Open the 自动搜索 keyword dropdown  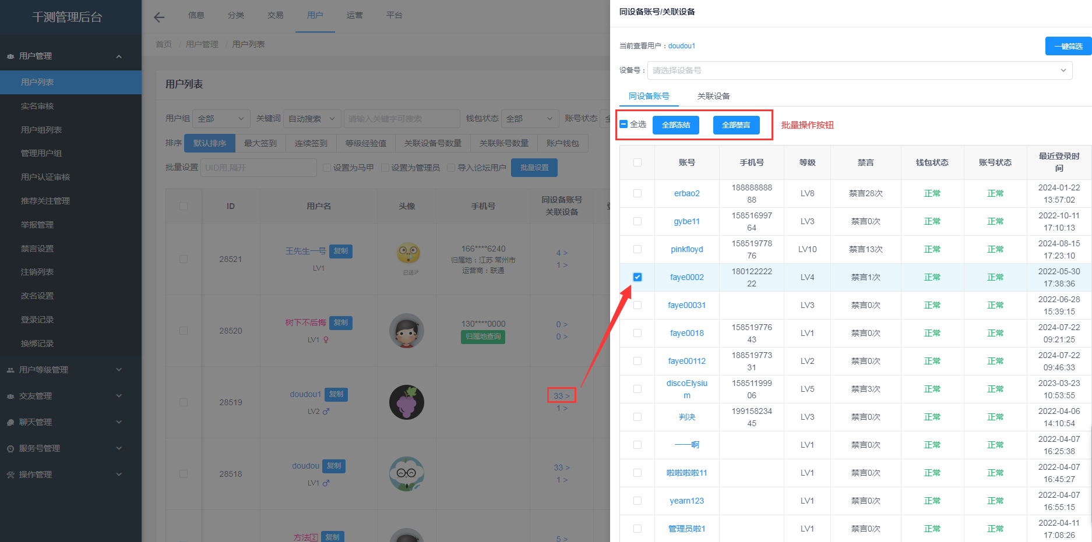(312, 119)
